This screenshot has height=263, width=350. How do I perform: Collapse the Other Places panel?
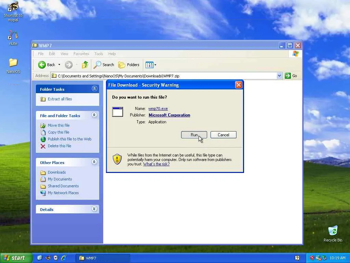94,162
